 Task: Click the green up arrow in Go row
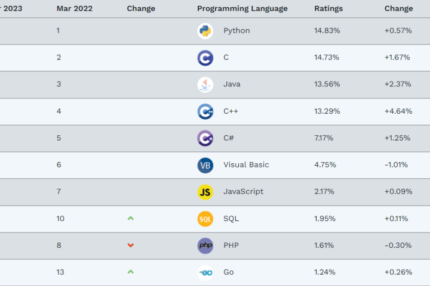[130, 272]
